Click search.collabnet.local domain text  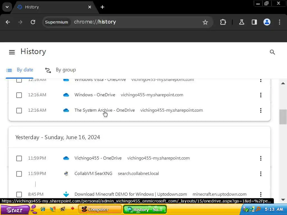coord(138,174)
